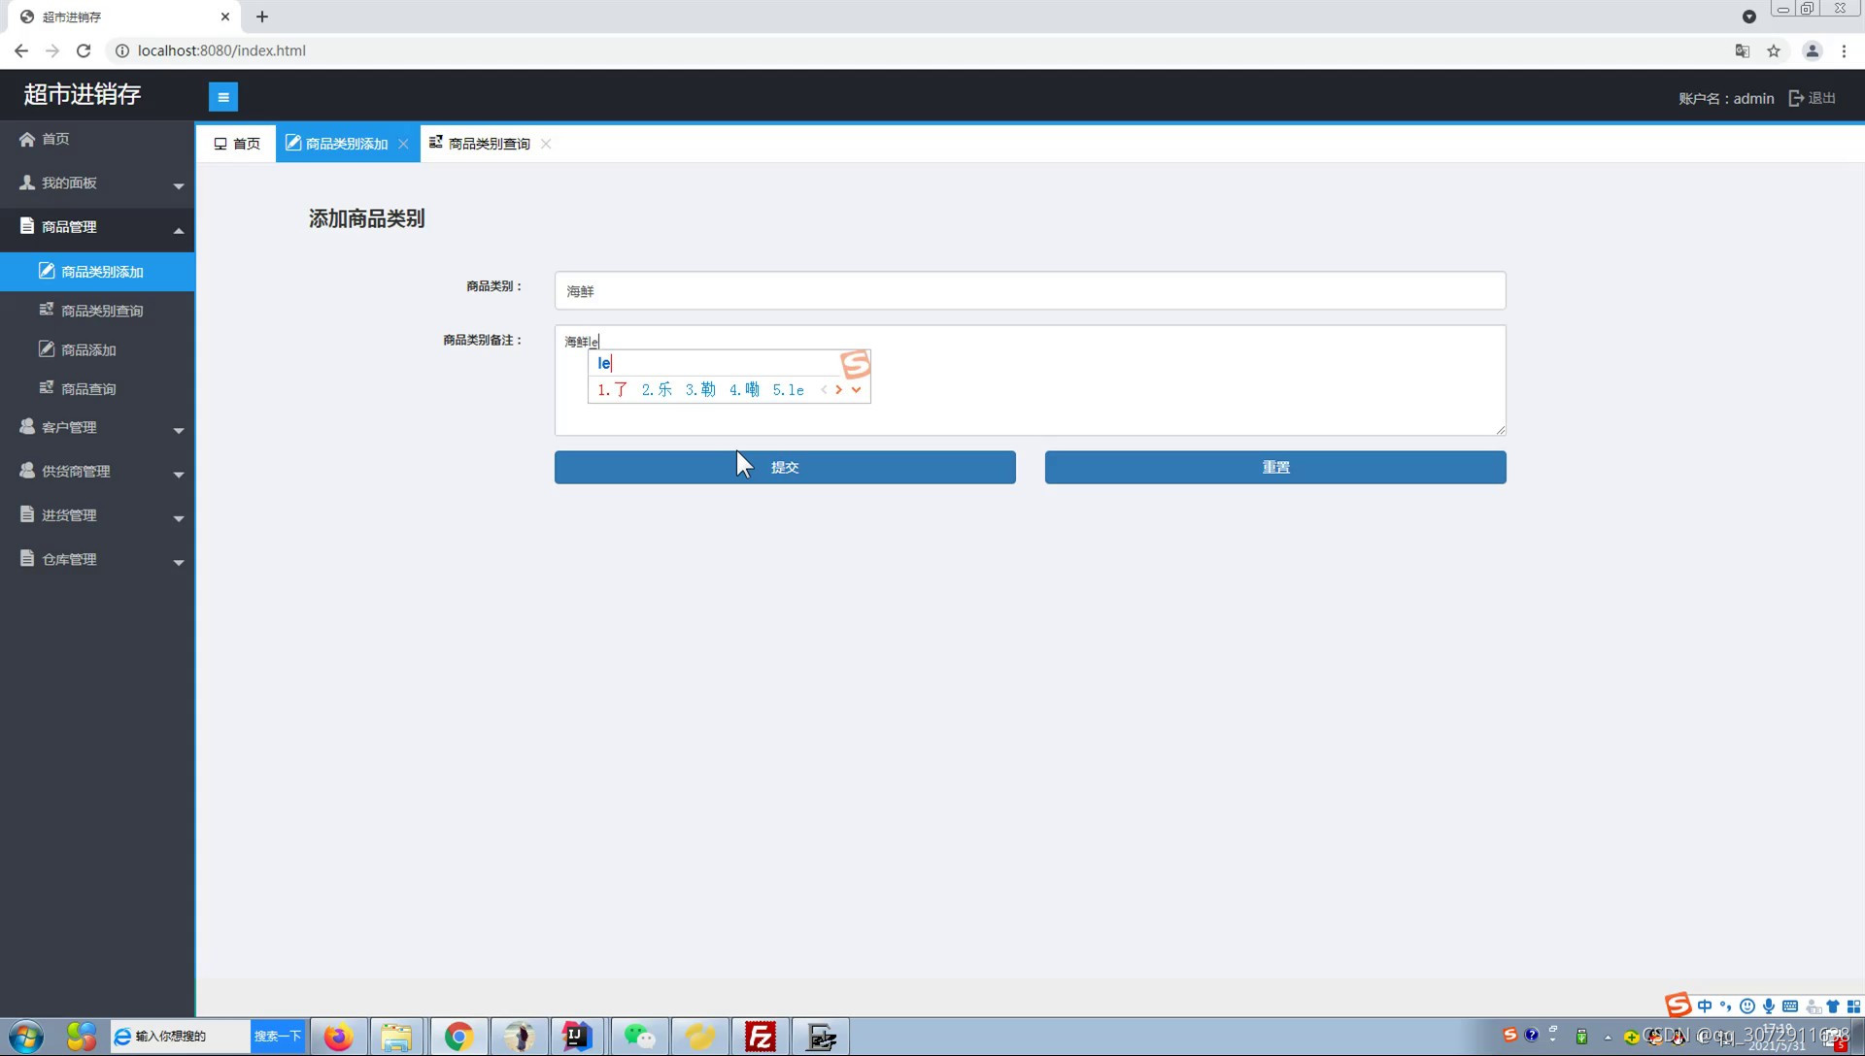Click the Sogou IME logo in candidate box

[855, 364]
